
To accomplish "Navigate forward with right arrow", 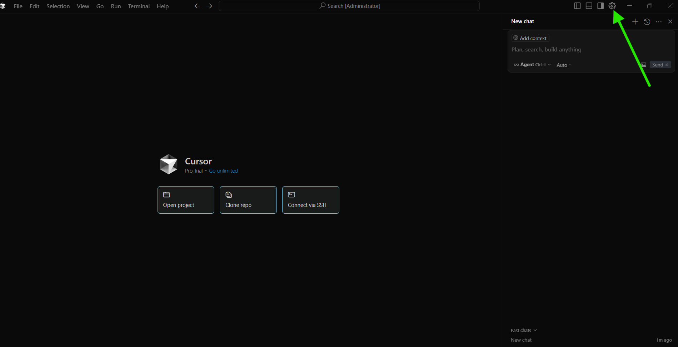I will pyautogui.click(x=209, y=6).
